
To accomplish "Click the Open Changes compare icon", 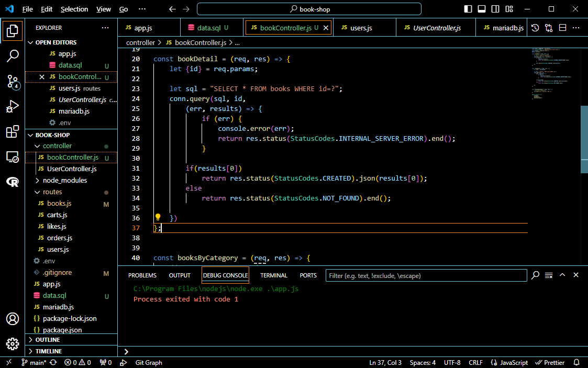I will [549, 28].
